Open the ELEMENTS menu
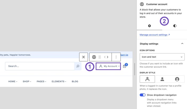Screen dimensions: 187x109 coord(59,81)
